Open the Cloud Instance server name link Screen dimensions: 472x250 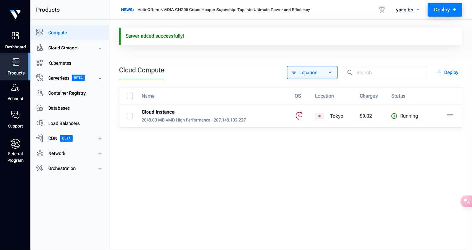(x=158, y=112)
